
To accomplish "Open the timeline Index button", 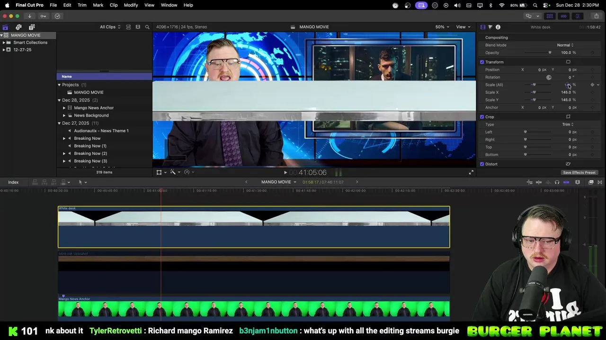I will pyautogui.click(x=13, y=182).
